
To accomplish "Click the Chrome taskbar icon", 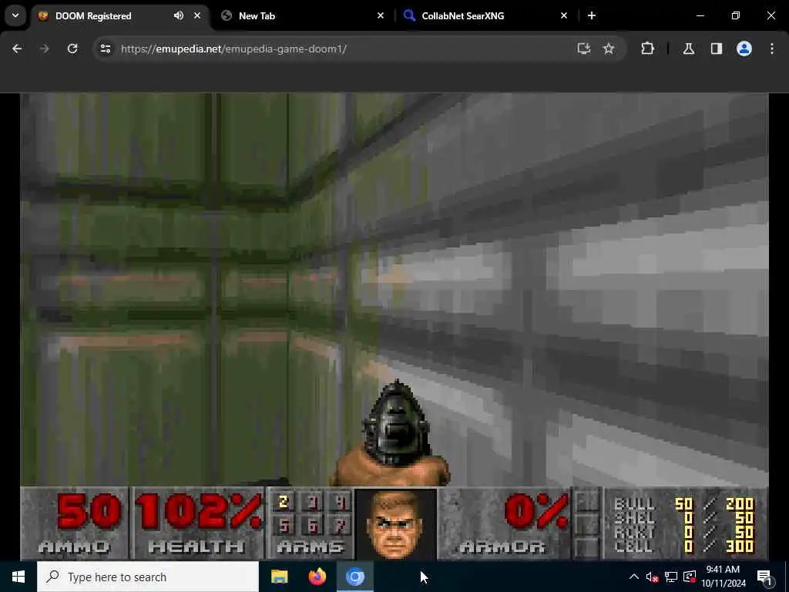I will coord(354,577).
